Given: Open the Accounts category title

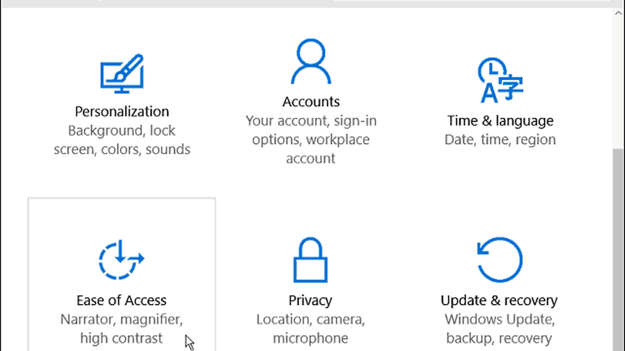Looking at the screenshot, I should tap(311, 102).
